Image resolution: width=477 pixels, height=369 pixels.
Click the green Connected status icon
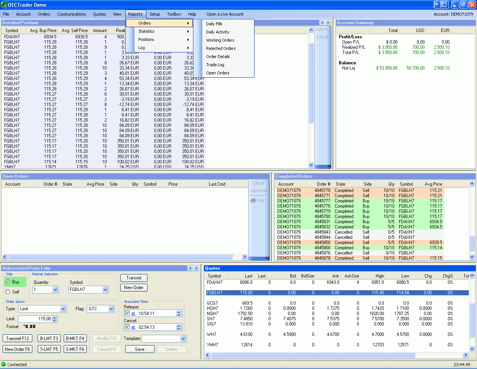tap(4, 365)
